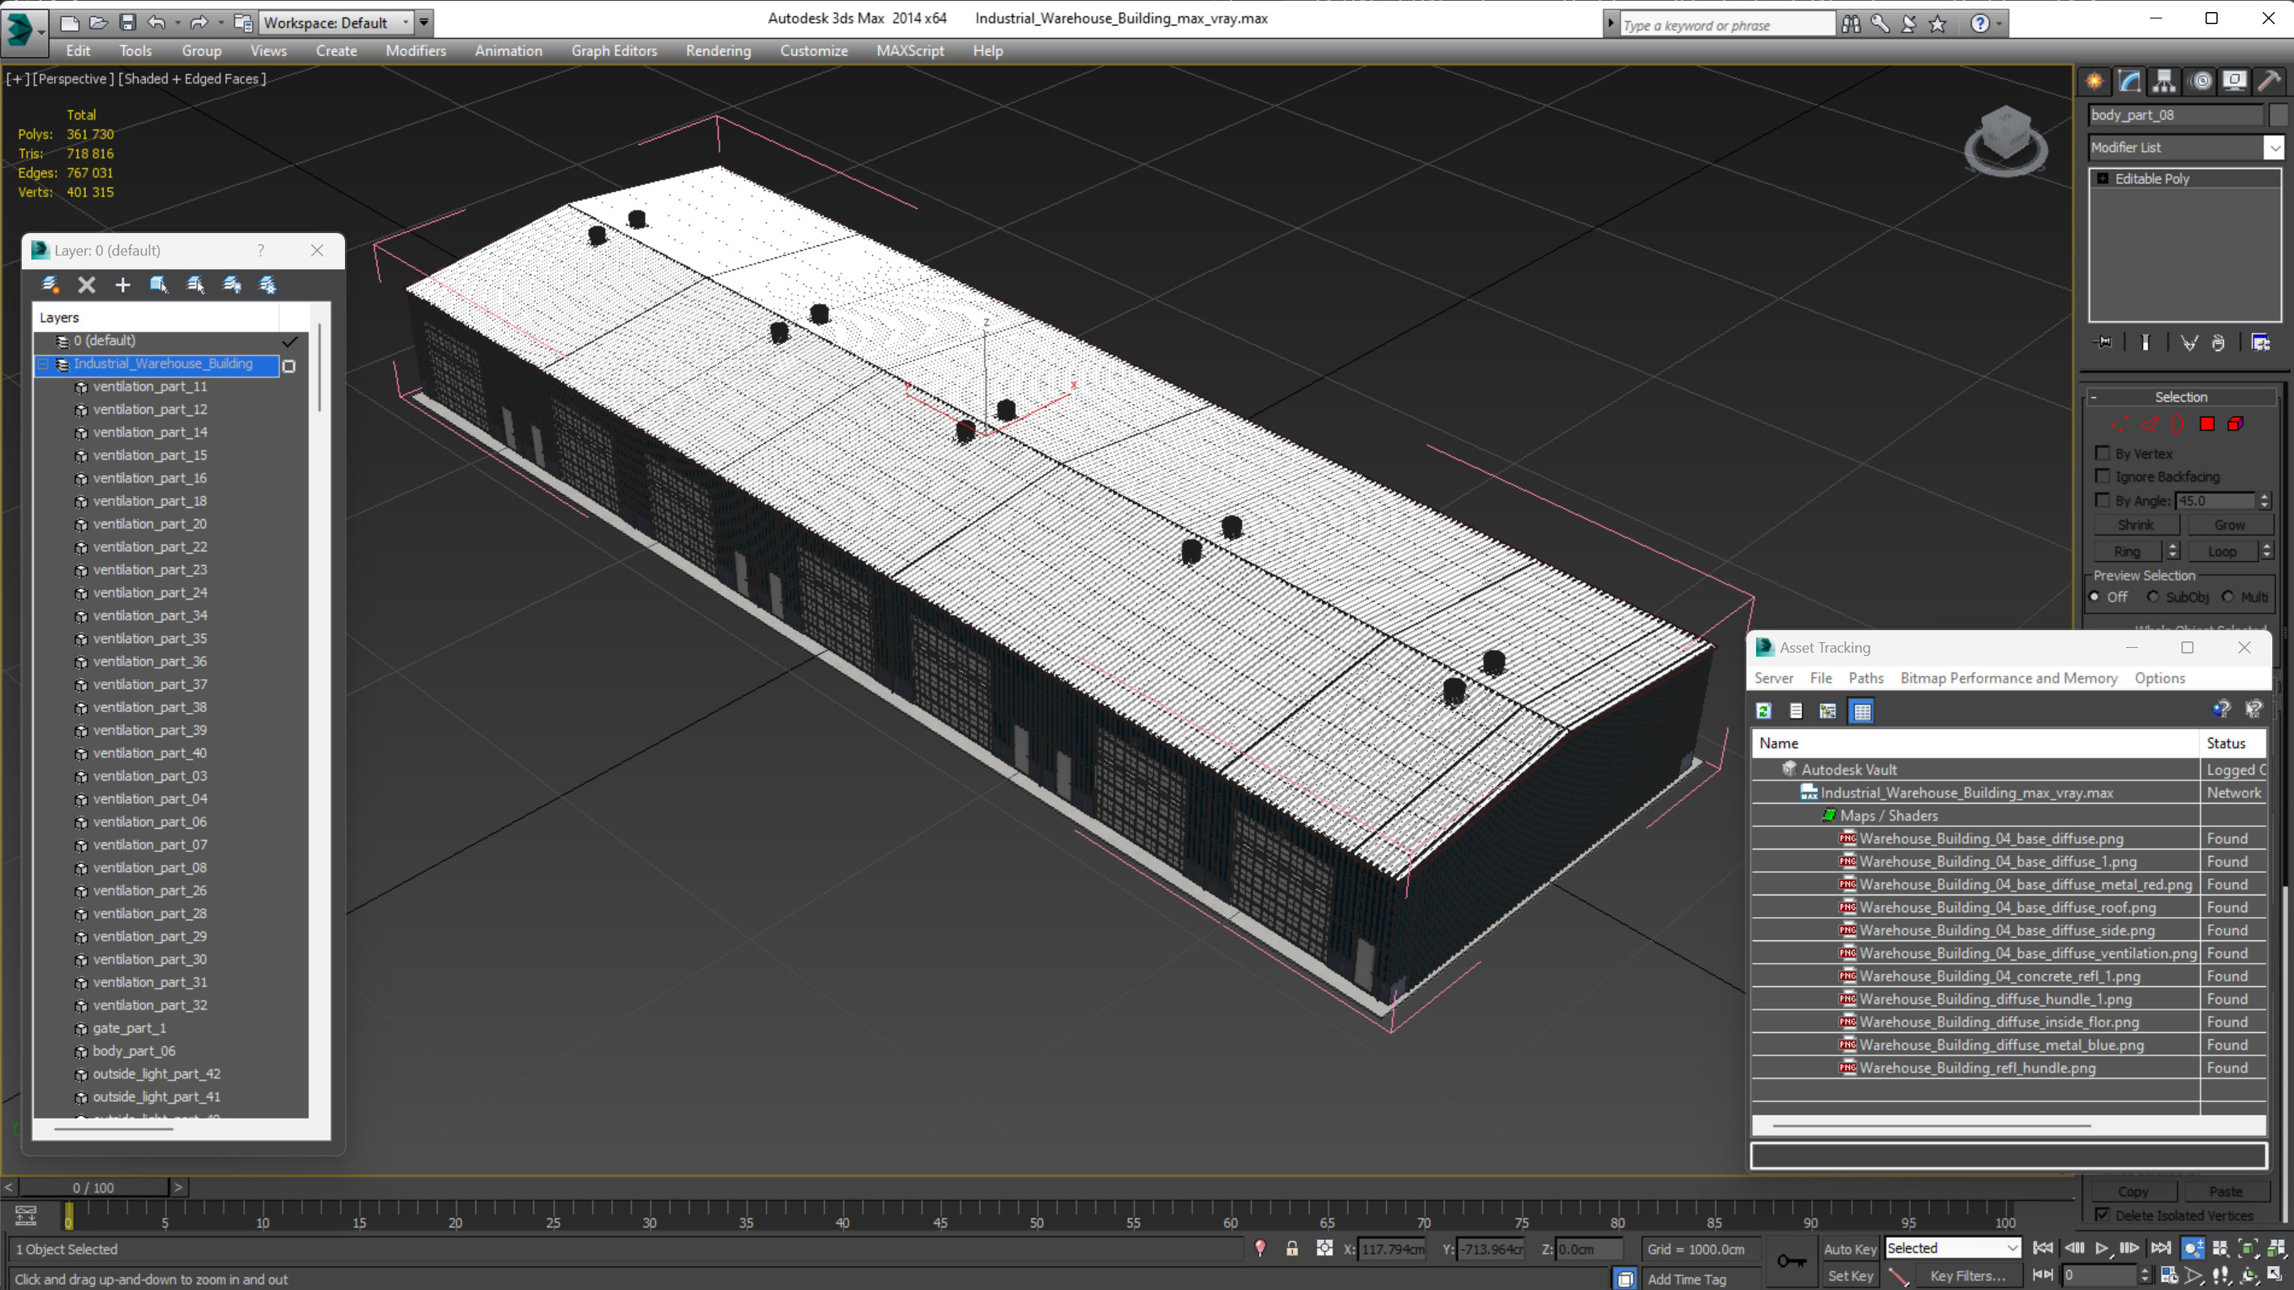This screenshot has height=1290, width=2294.
Task: Click the Grow selection button
Action: coord(2229,526)
